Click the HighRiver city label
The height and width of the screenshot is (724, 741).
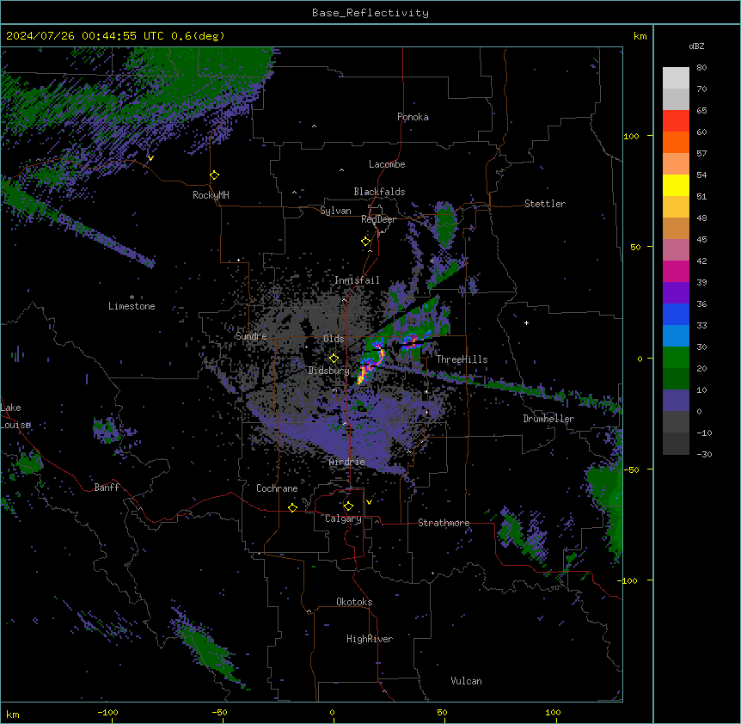[x=369, y=639]
